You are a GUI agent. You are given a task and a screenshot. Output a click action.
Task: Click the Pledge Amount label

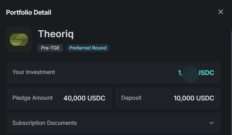(x=32, y=98)
